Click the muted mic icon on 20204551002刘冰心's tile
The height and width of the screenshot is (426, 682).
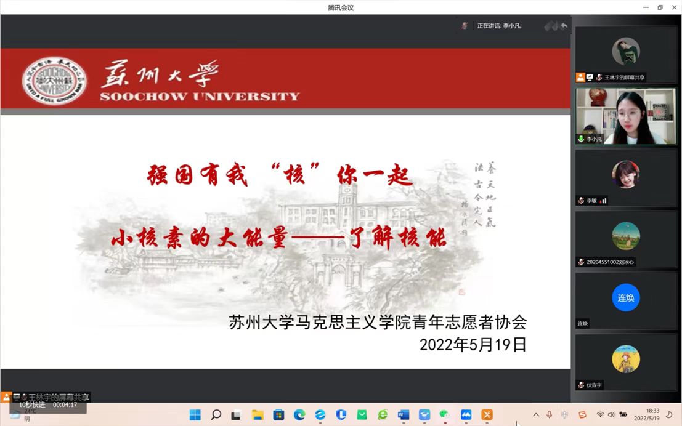[x=581, y=262]
